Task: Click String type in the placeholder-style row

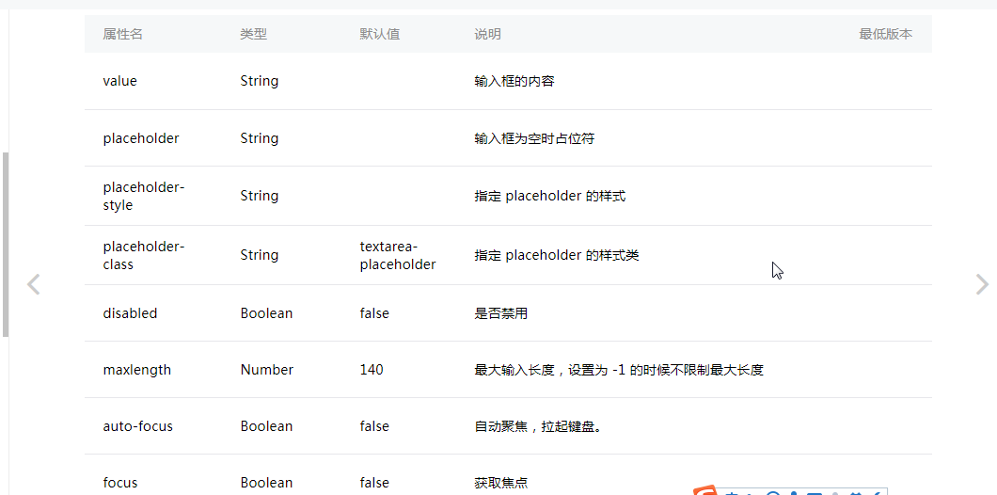Action: (260, 196)
